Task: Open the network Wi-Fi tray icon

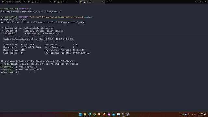Action: 192,114
